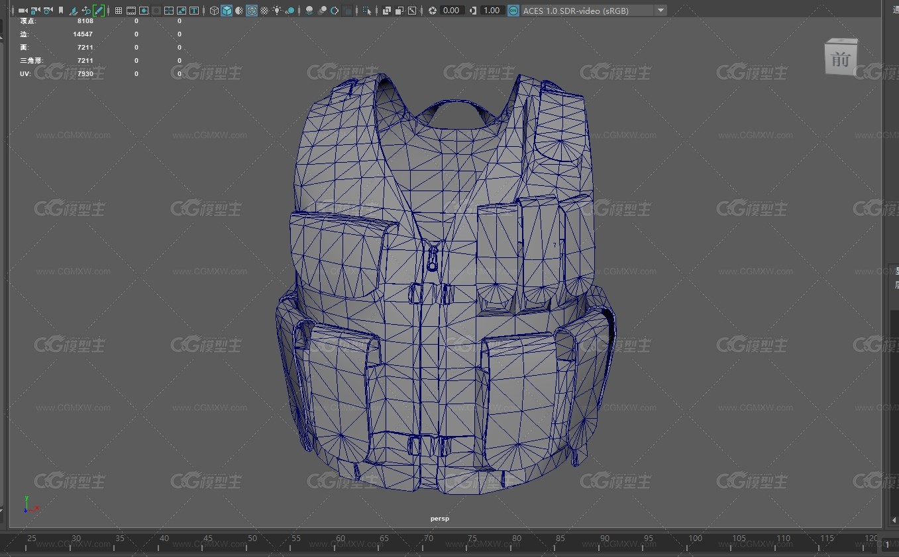Toggle the View Transform ON button
899x557 pixels.
(513, 11)
